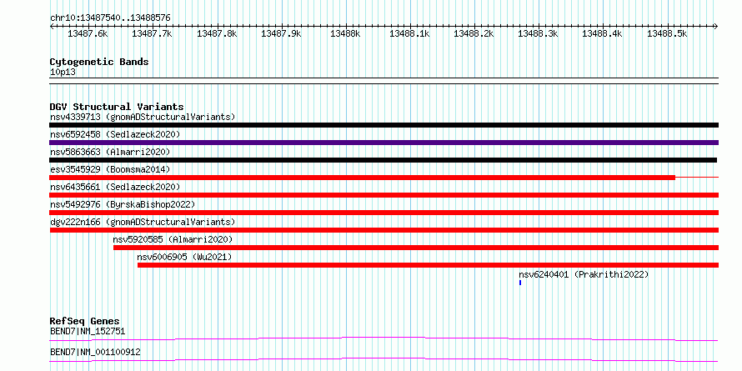Click the 13488.3k ruler position
The image size is (742, 371).
tap(539, 33)
